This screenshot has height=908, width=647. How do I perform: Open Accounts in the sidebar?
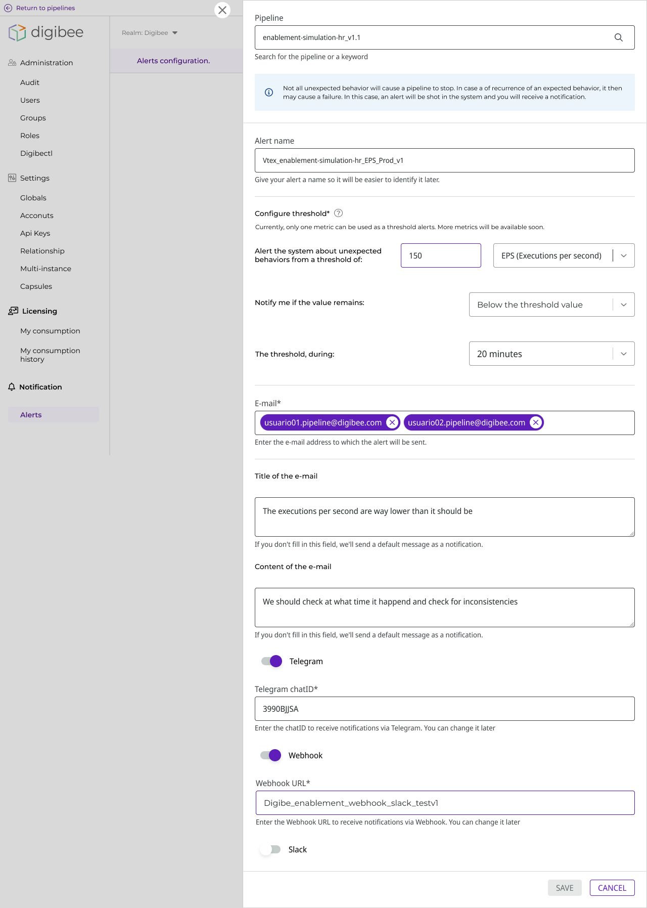pyautogui.click(x=37, y=215)
